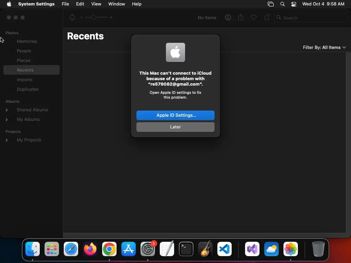Launch Terminal from the Dock
The height and width of the screenshot is (263, 351).
(186, 249)
